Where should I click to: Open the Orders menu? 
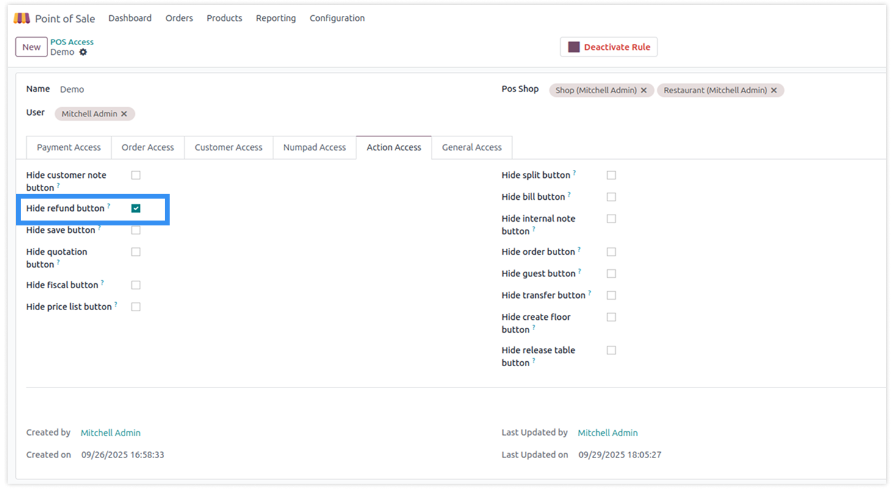[179, 18]
